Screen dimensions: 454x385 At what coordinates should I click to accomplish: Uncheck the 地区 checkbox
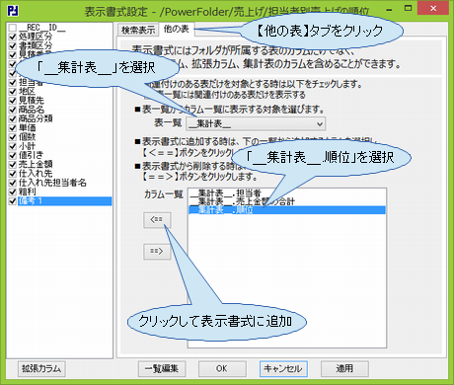13,91
